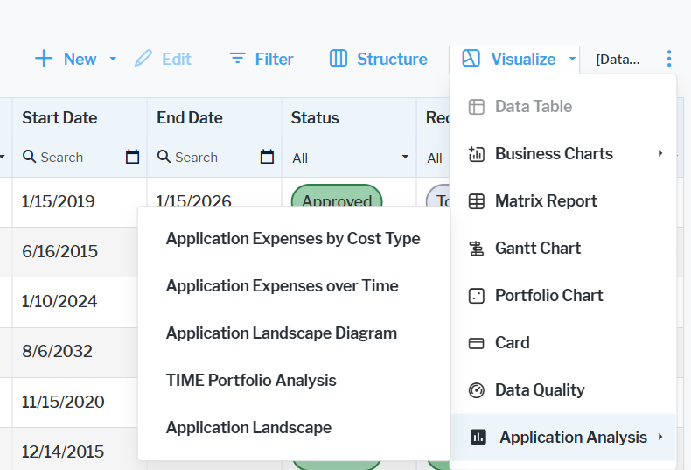
Task: Open the Status filter dropdown
Action: pos(348,158)
